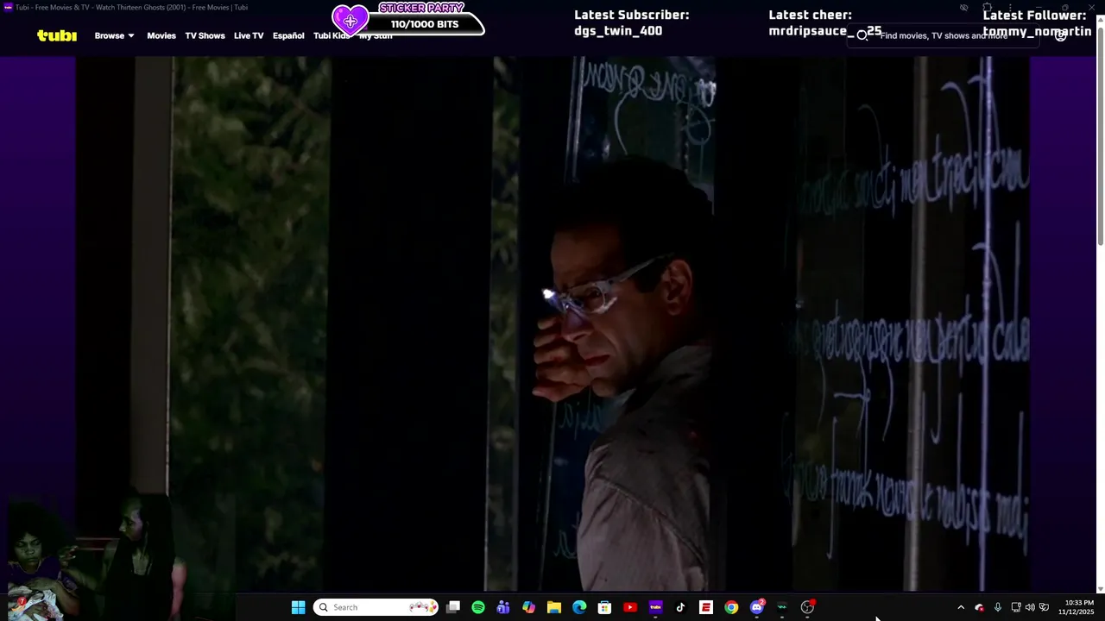The width and height of the screenshot is (1105, 621).
Task: Launch Spotify from the taskbar
Action: tap(478, 607)
